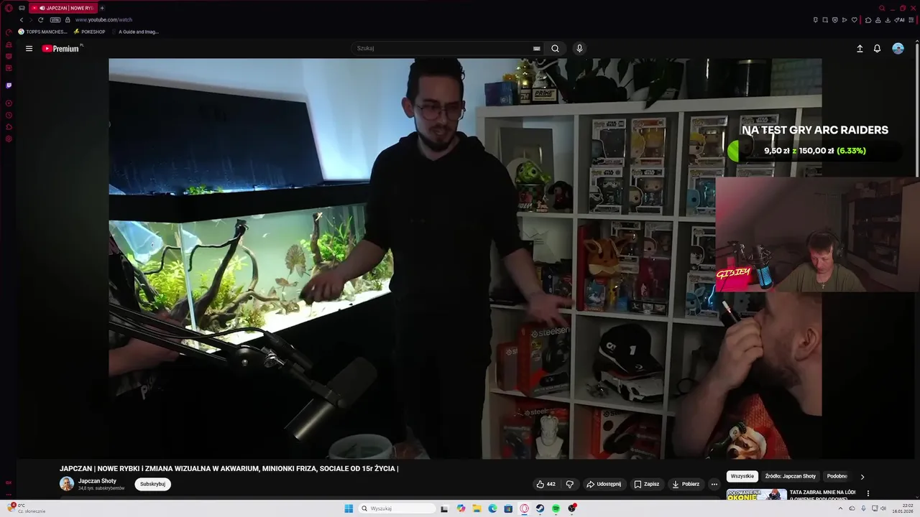Open Opera tab islands workspace icon

(x=22, y=8)
